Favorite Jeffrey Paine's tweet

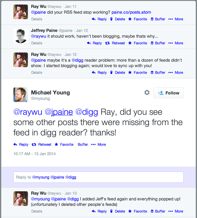[137, 43]
